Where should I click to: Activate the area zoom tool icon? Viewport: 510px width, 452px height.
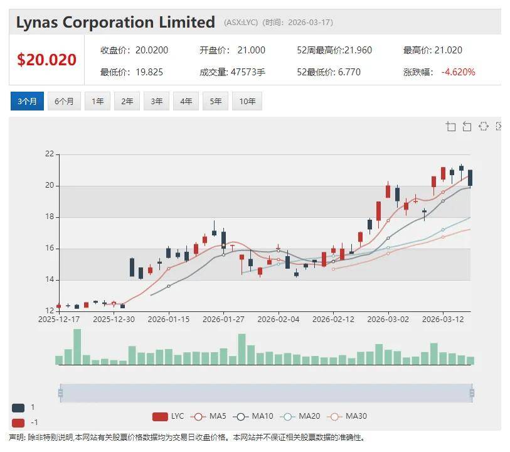pyautogui.click(x=451, y=127)
